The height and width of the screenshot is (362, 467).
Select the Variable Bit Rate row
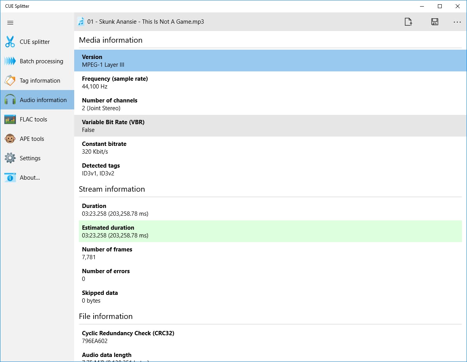point(270,126)
